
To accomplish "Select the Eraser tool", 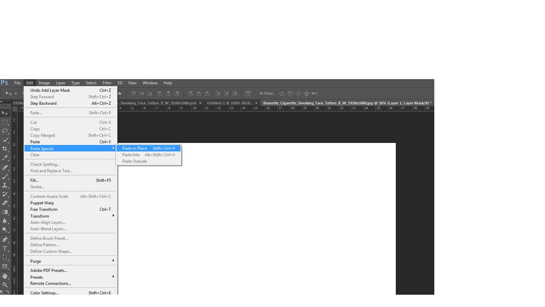I will point(5,203).
